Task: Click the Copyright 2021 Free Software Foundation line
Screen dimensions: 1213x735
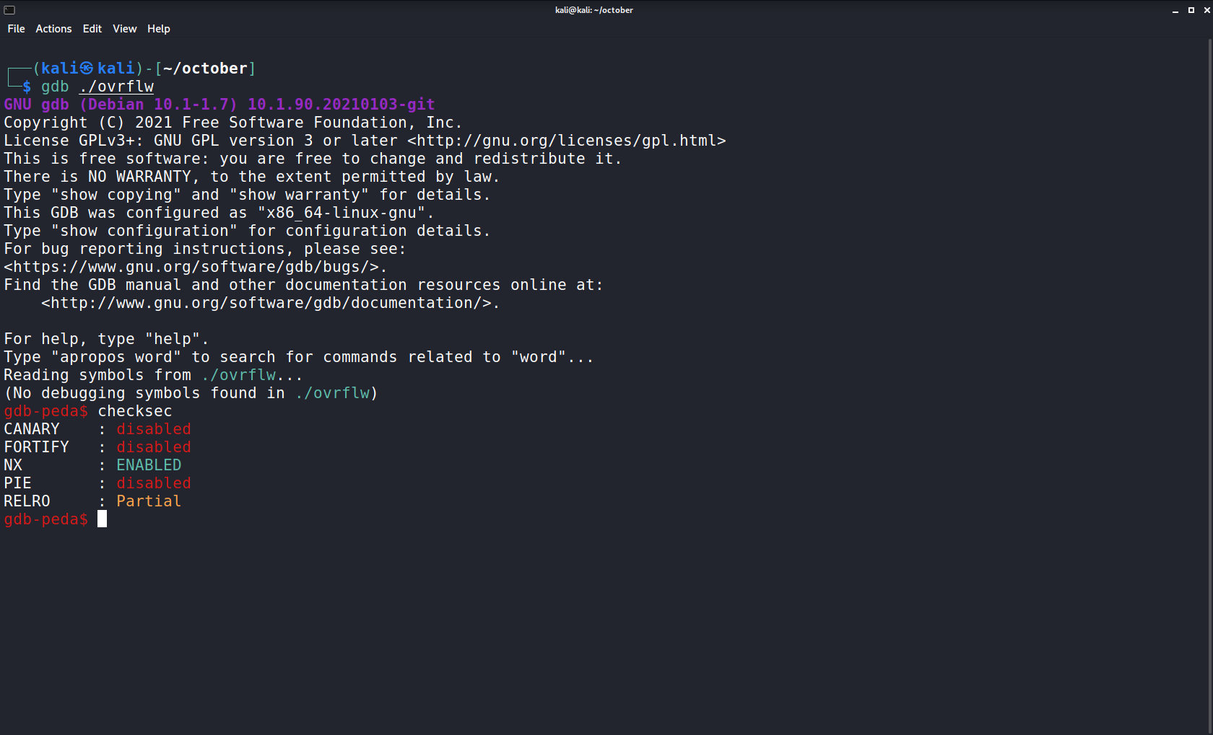Action: (233, 123)
